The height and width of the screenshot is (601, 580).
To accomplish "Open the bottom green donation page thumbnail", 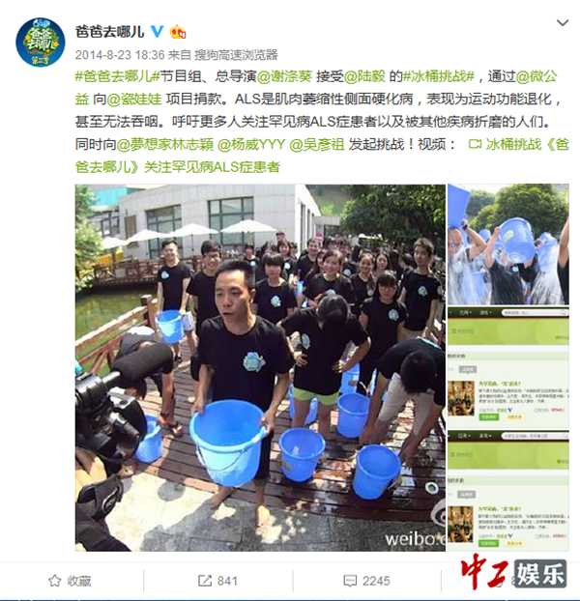I will pyautogui.click(x=508, y=491).
